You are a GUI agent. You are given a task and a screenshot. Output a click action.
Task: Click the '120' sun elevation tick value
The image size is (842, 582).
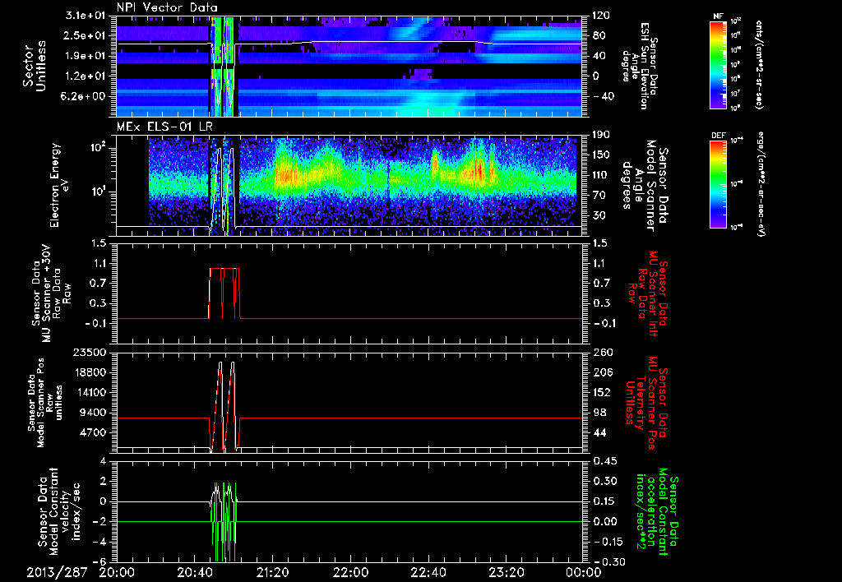pos(600,16)
